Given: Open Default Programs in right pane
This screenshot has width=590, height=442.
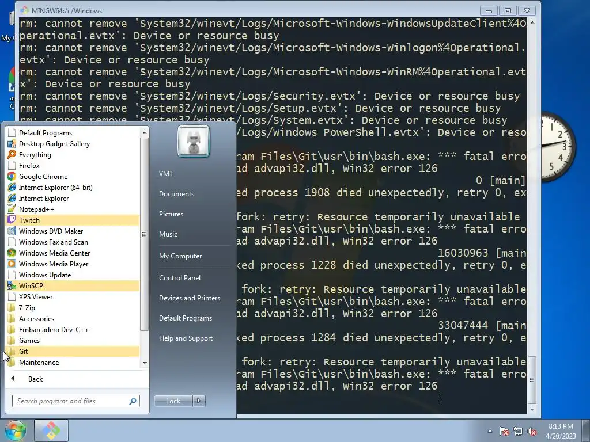Looking at the screenshot, I should [186, 318].
